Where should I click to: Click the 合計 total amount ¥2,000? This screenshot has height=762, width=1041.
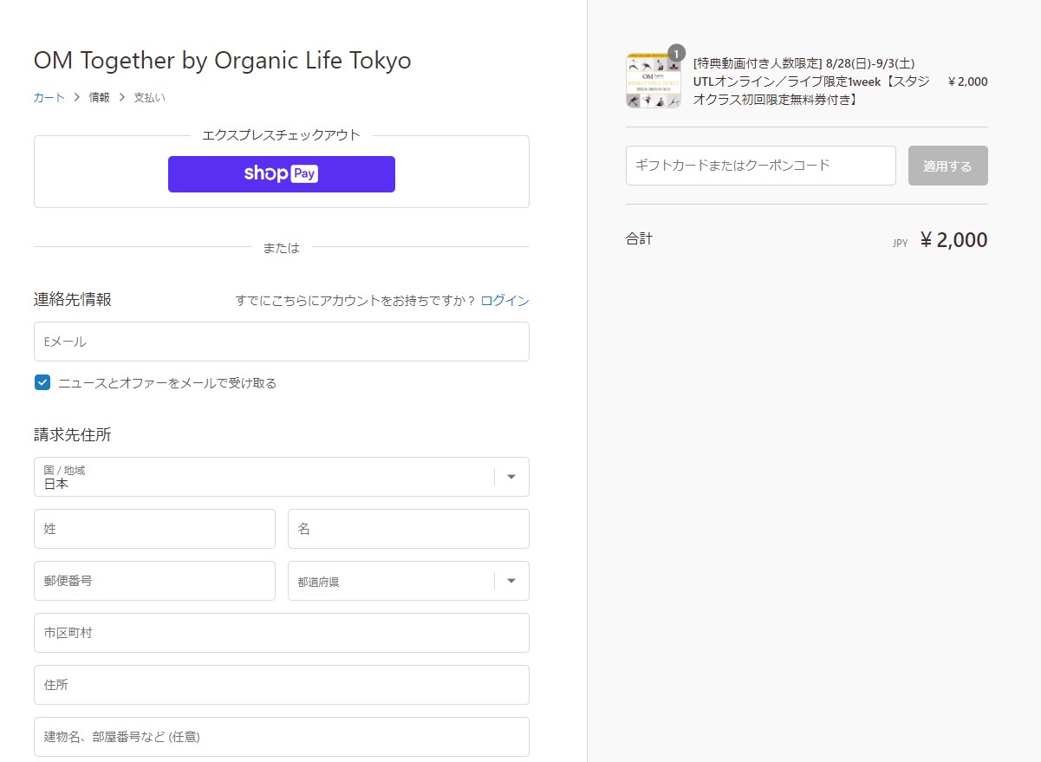[953, 240]
